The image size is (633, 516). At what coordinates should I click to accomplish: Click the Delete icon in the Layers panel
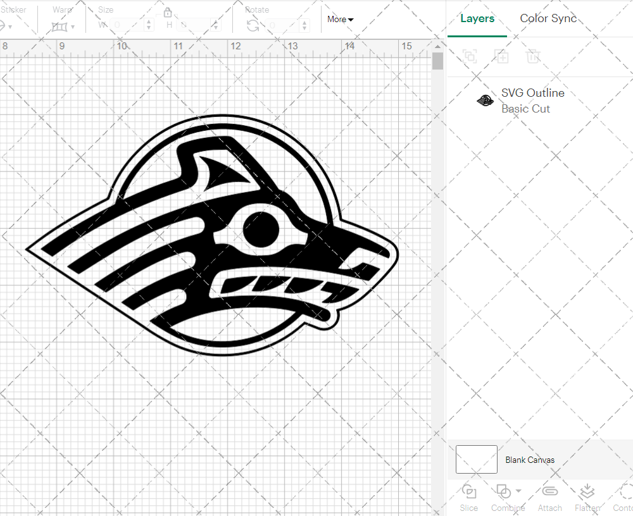click(x=534, y=57)
